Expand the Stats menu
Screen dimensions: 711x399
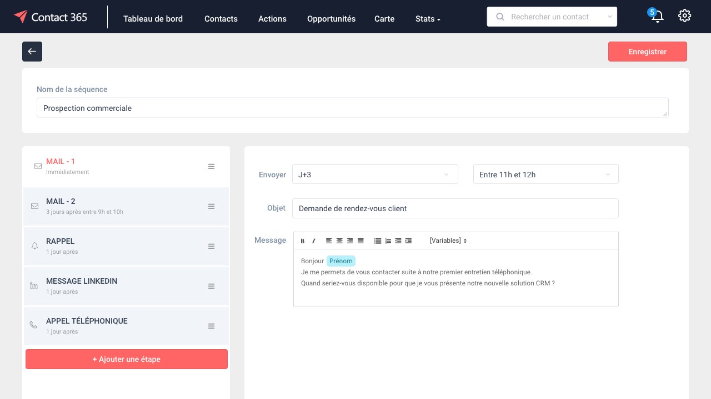tap(428, 19)
